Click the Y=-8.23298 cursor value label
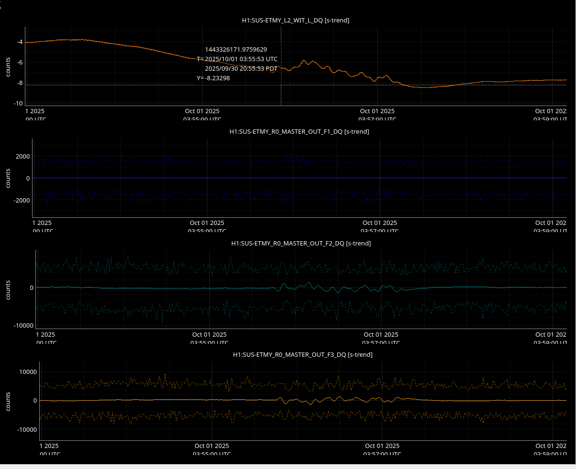The image size is (576, 469). tap(213, 78)
